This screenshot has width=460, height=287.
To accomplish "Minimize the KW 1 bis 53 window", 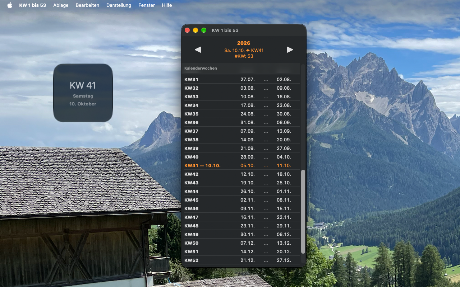I will [x=195, y=30].
